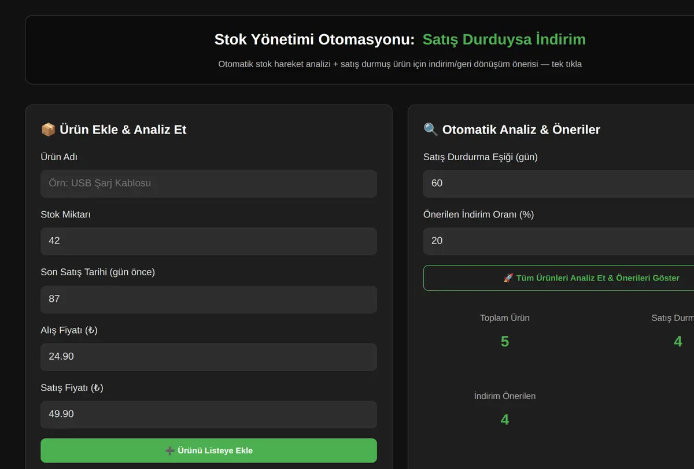Click the 'Toplam Ürün' stat label
Image resolution: width=694 pixels, height=469 pixels.
pyautogui.click(x=505, y=318)
